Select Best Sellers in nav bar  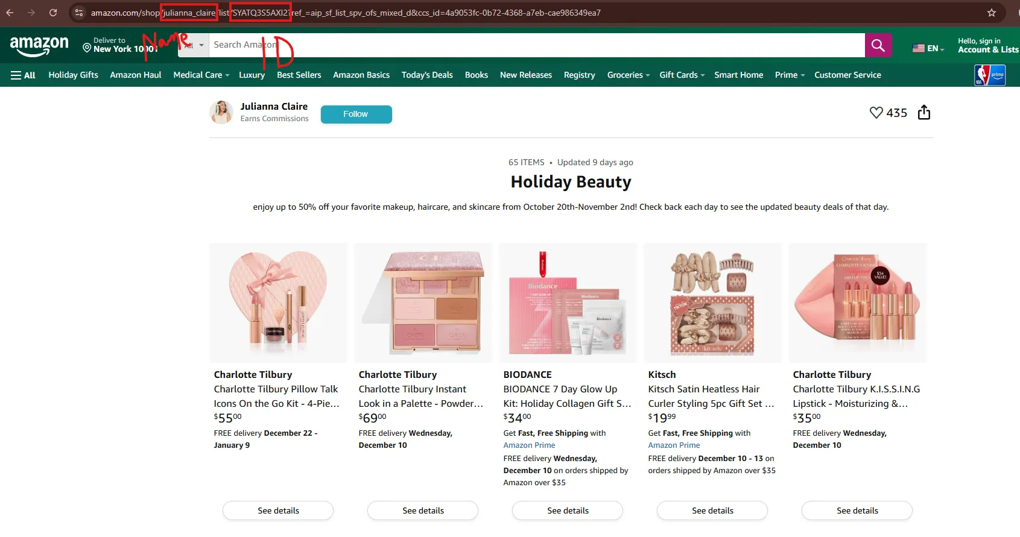[x=299, y=75]
